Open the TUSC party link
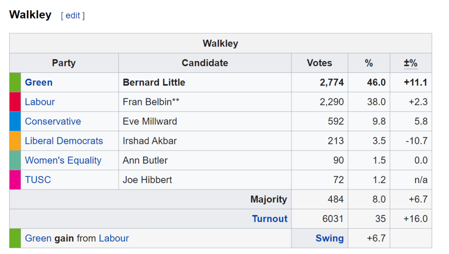This screenshot has height=254, width=449. click(38, 180)
